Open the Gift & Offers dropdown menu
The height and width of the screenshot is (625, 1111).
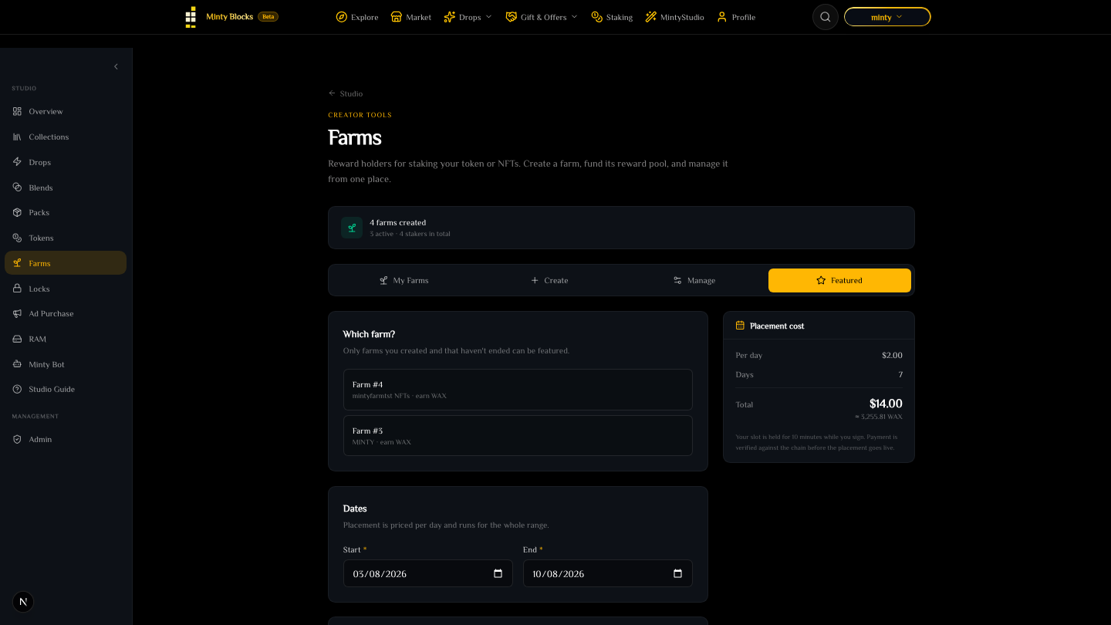click(542, 17)
